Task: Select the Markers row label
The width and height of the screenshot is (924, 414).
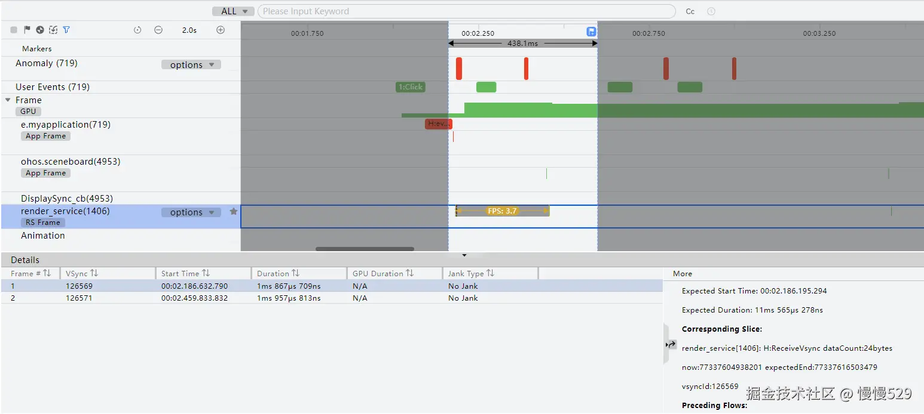Action: 37,49
